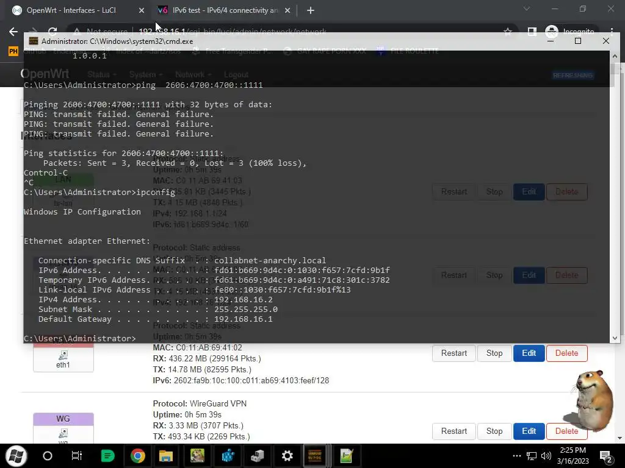The width and height of the screenshot is (625, 468).
Task: Reload the Chrome page
Action: point(52,30)
